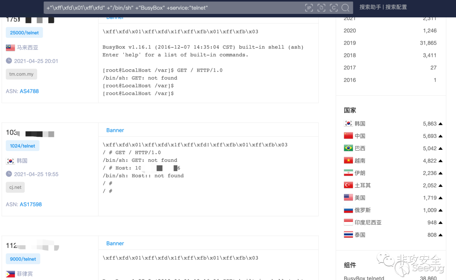Open 搜索助手 link

370,7
